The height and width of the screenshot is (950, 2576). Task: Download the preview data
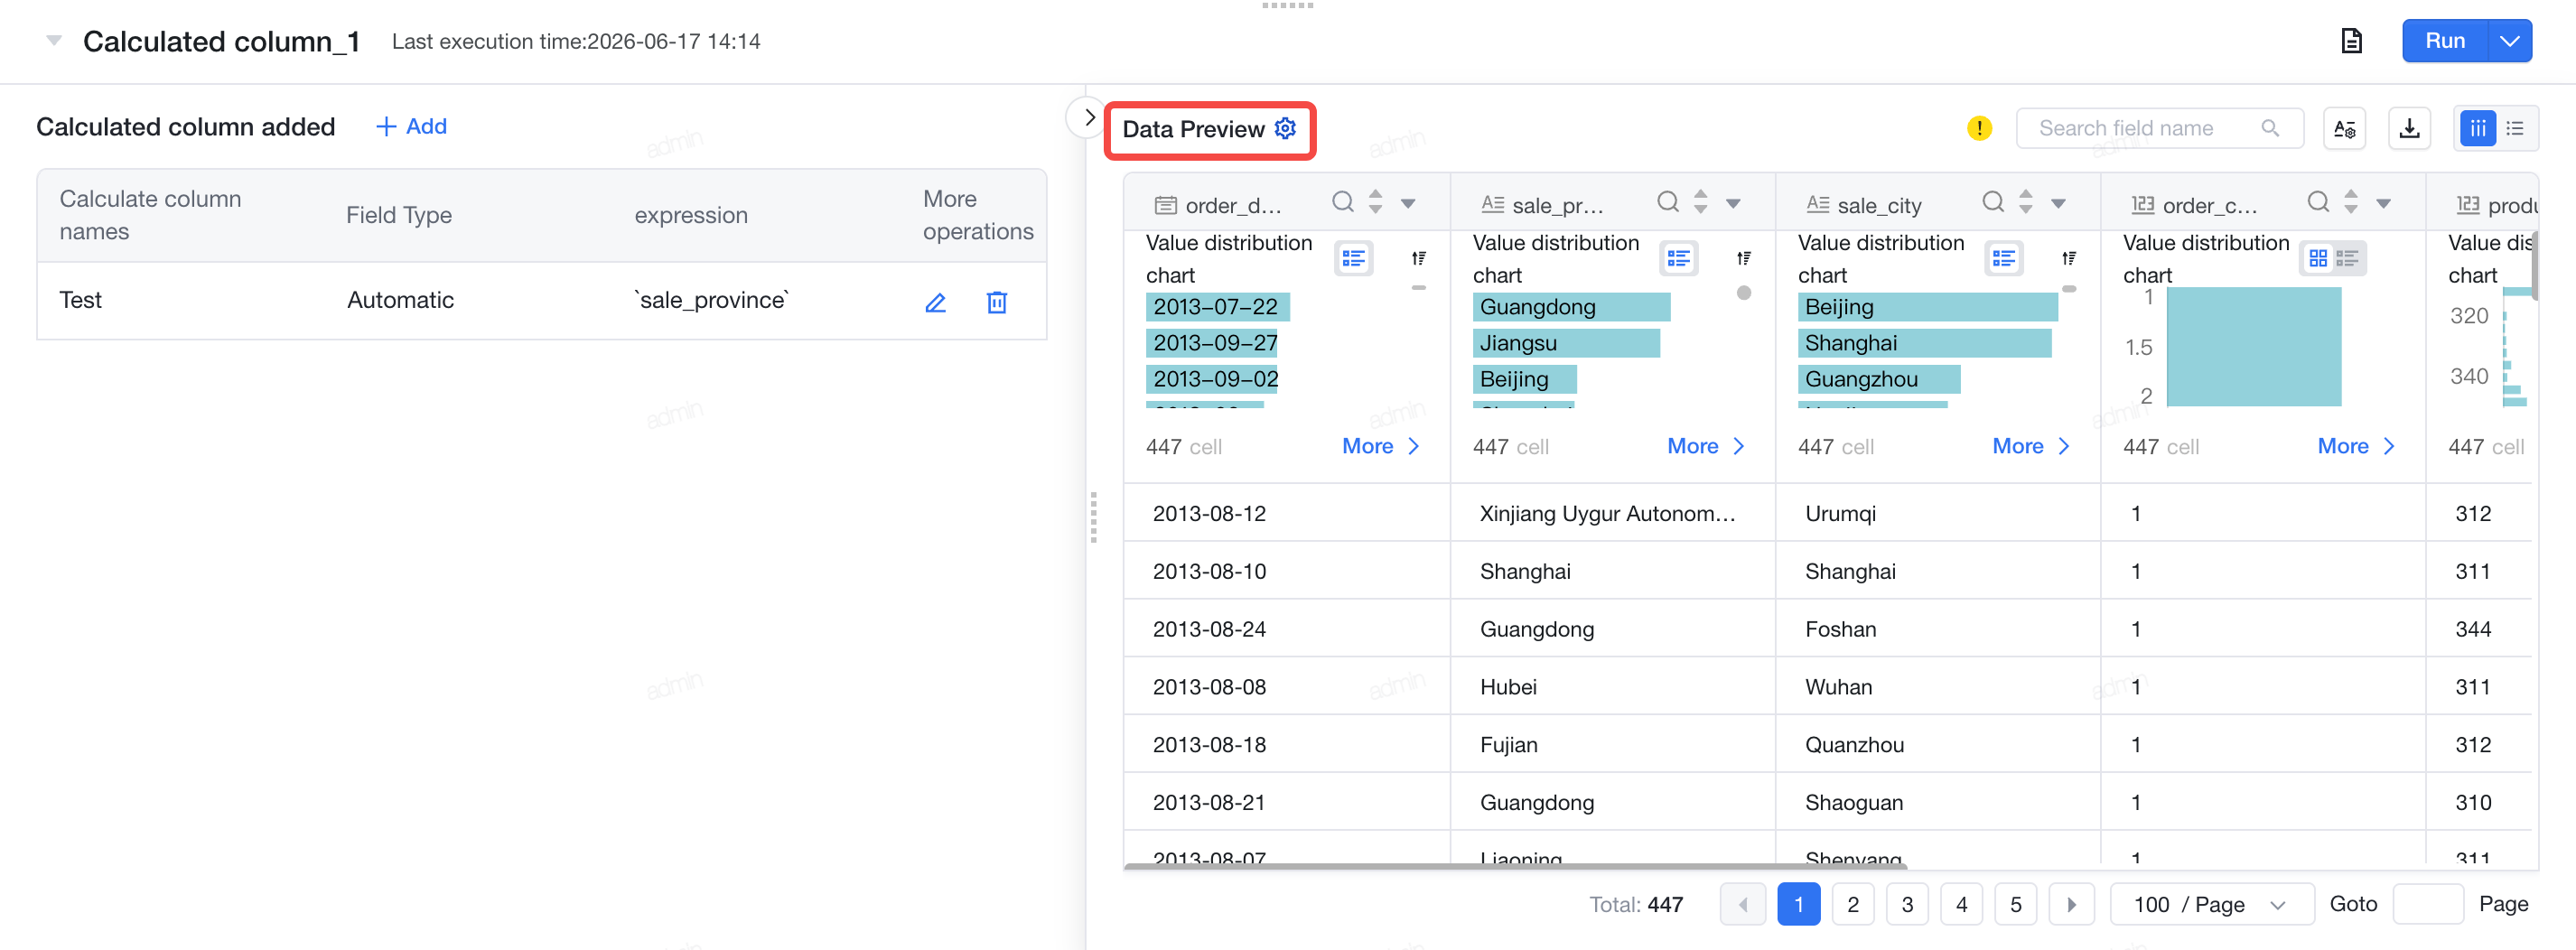[x=2409, y=128]
